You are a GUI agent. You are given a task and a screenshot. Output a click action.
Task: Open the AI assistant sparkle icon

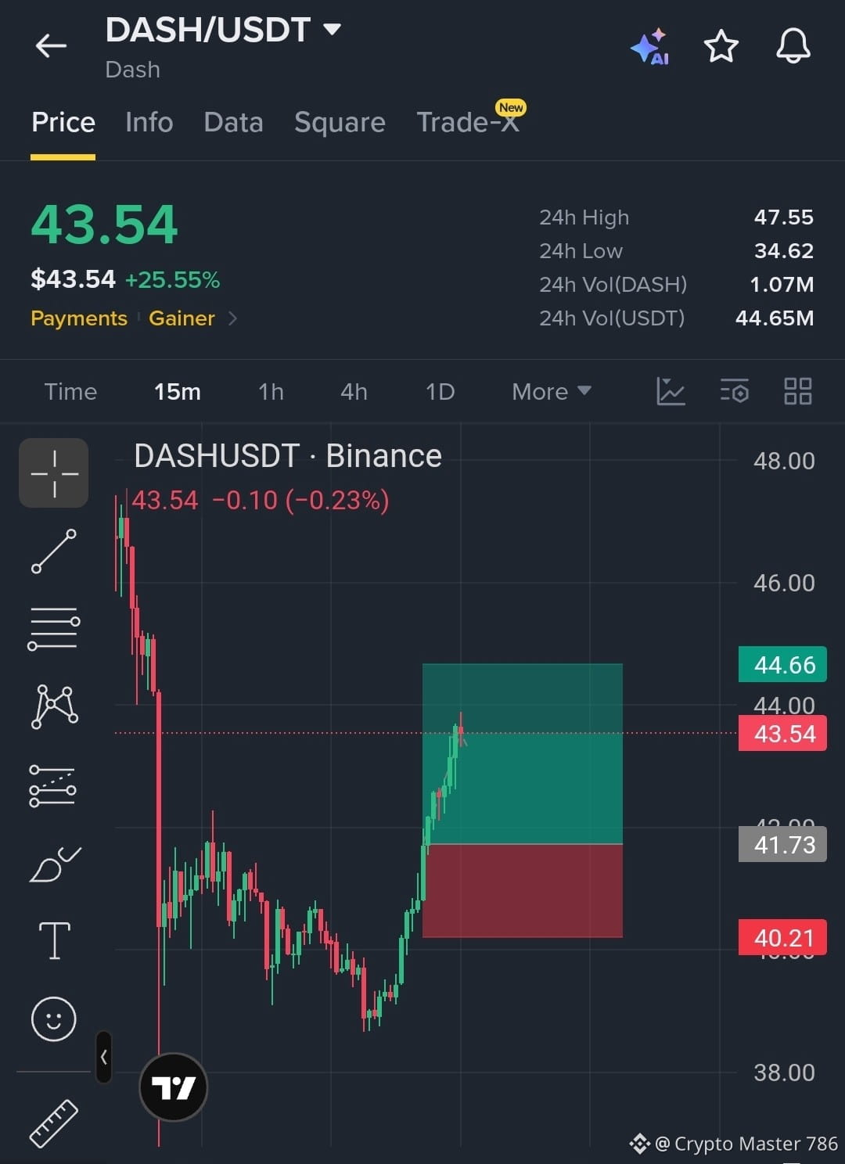649,47
